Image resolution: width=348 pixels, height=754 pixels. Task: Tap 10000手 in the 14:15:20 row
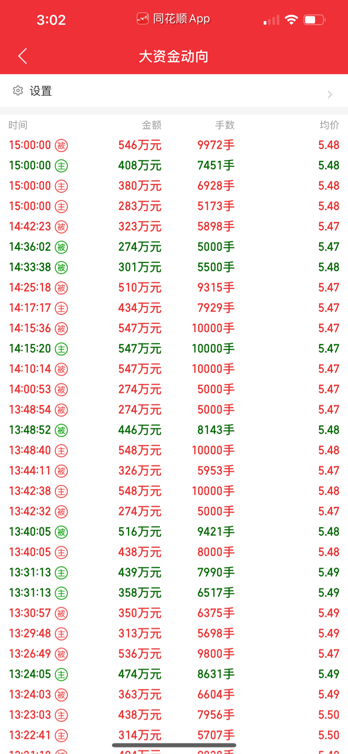pyautogui.click(x=213, y=348)
